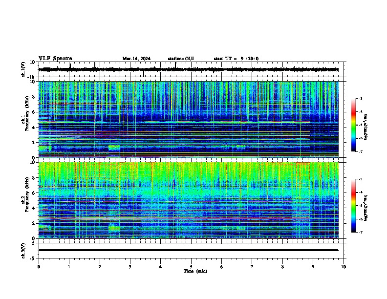
Task: Click the ch.2 spectrogram color bar
Action: [x=353, y=206]
